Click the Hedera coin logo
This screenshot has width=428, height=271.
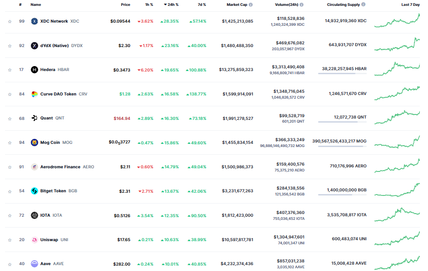[34, 70]
